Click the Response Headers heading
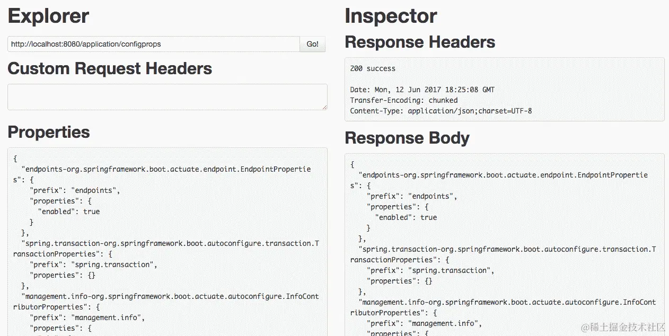The width and height of the screenshot is (669, 336). click(x=420, y=42)
